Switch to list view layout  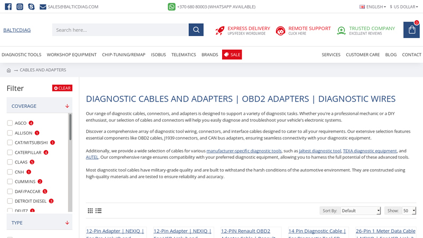click(98, 210)
